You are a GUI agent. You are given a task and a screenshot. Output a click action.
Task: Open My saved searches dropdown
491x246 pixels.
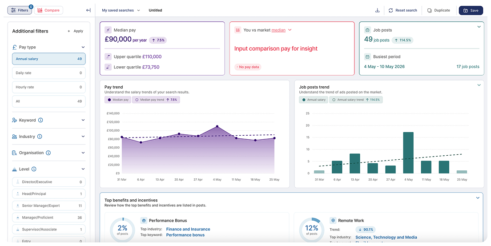click(121, 10)
